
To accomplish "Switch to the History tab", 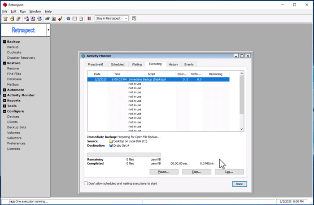I will [x=173, y=64].
